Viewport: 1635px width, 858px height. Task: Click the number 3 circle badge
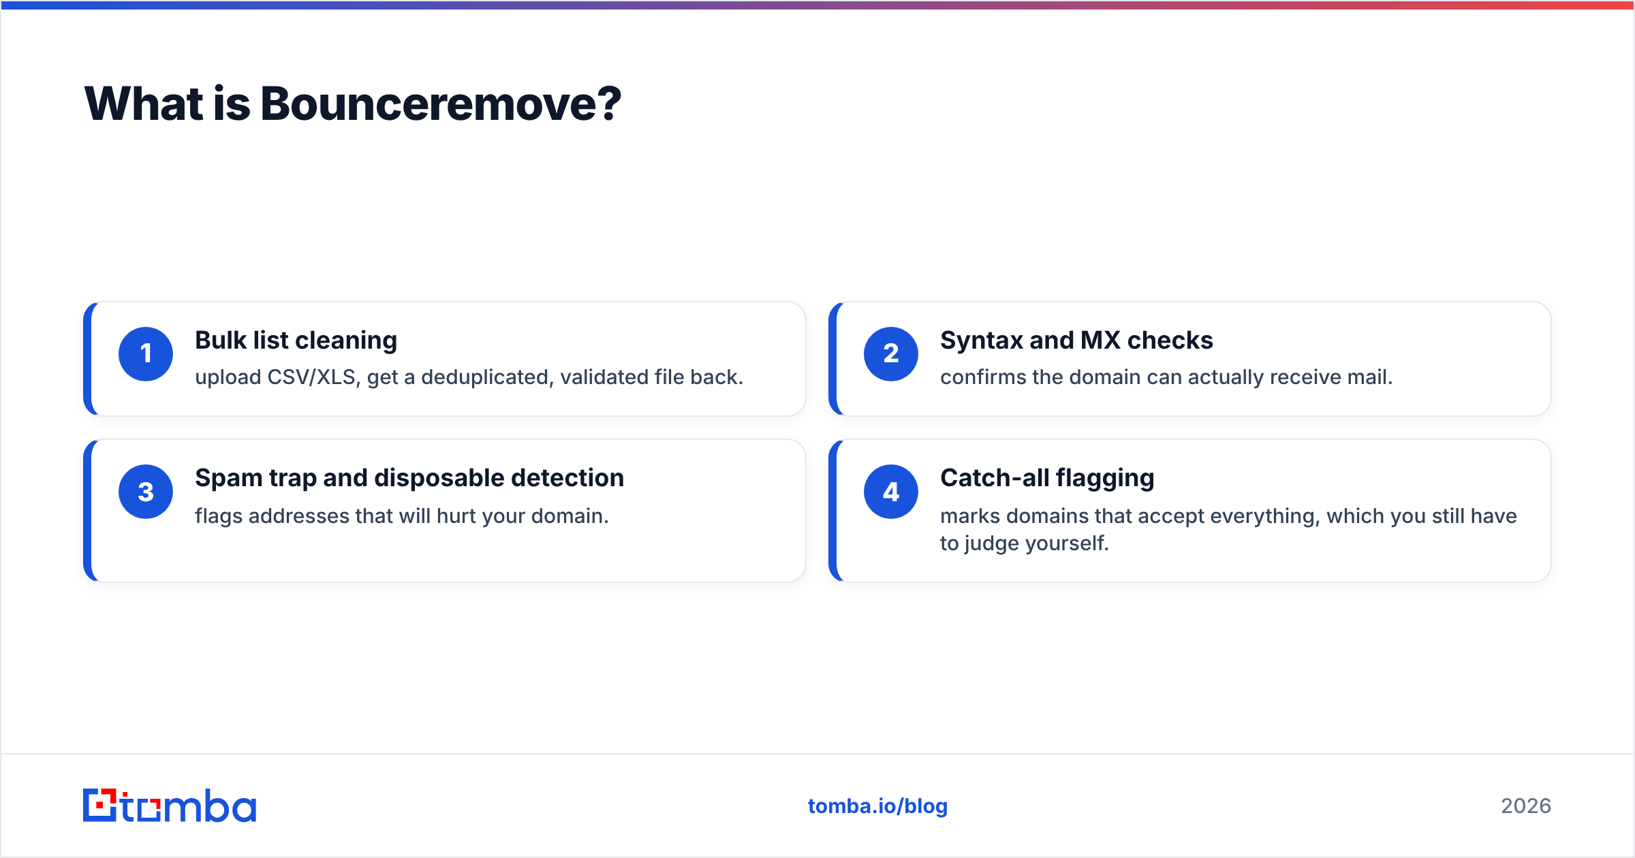click(x=146, y=492)
